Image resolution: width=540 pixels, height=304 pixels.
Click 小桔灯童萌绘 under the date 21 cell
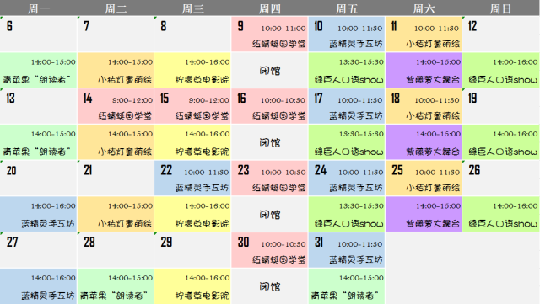125,223
